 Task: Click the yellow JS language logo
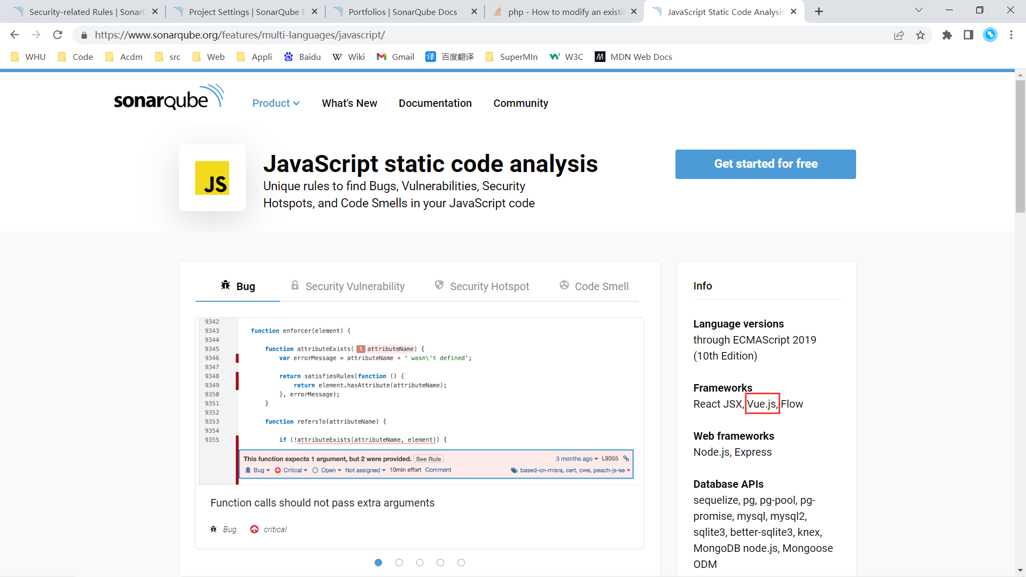coord(212,178)
